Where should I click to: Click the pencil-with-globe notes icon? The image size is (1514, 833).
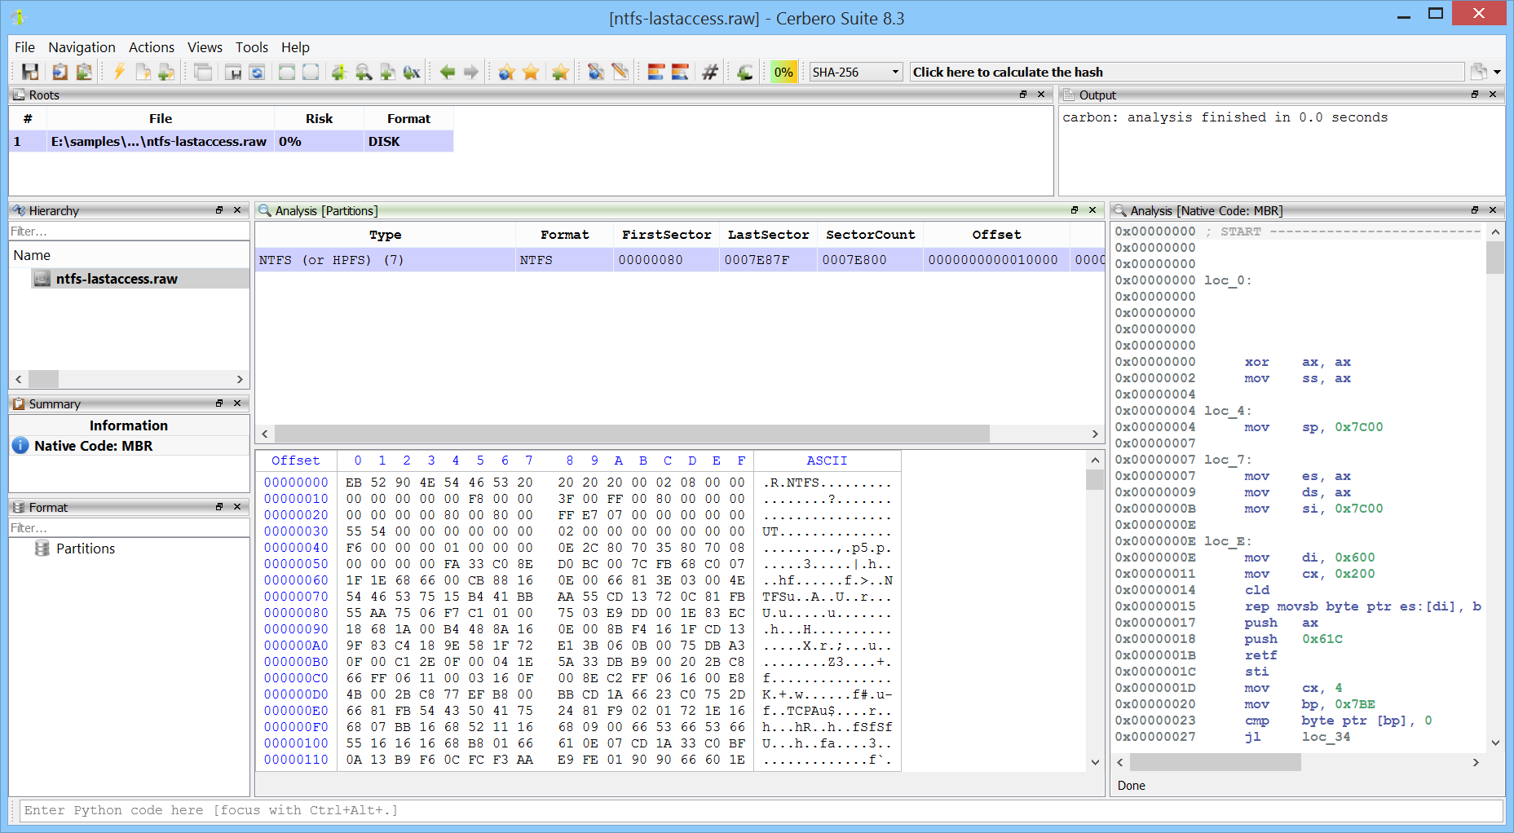pos(596,72)
